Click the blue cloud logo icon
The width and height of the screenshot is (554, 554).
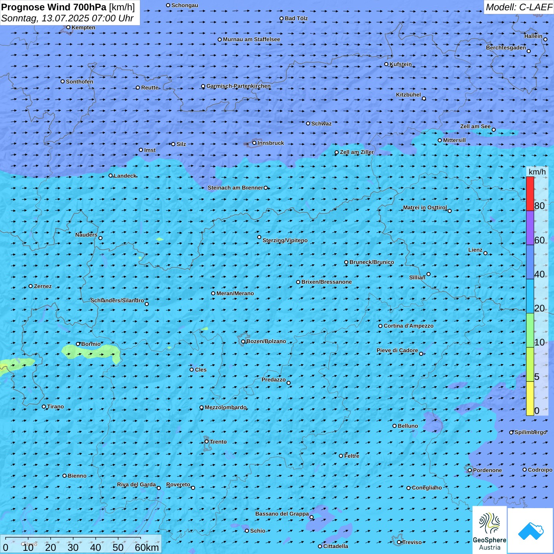click(531, 531)
